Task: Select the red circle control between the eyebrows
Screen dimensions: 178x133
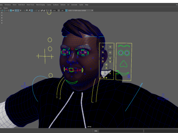Action: pos(72,49)
